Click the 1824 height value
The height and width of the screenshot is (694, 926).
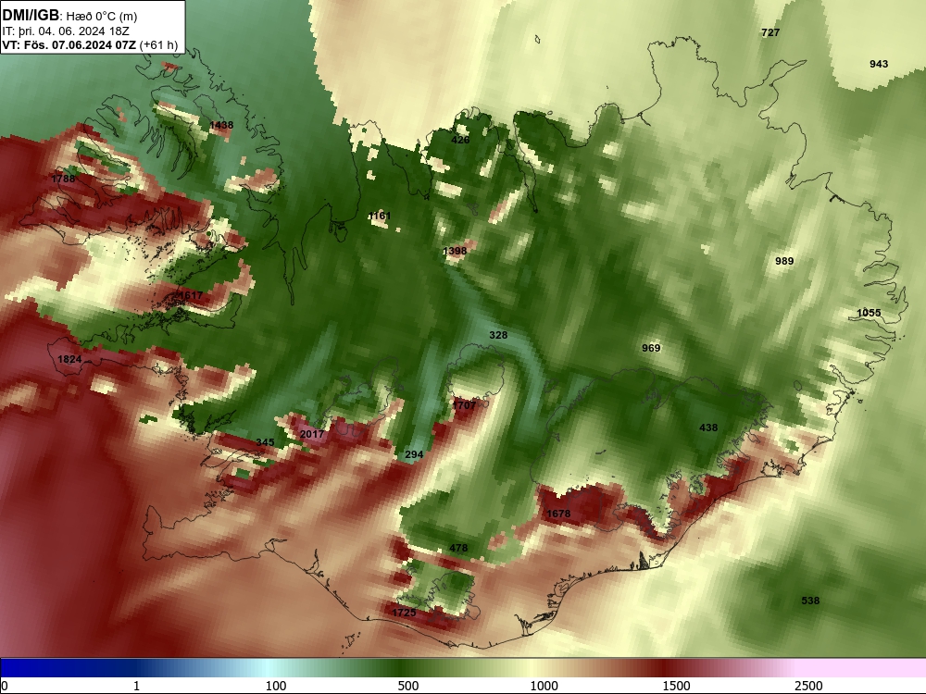click(69, 359)
